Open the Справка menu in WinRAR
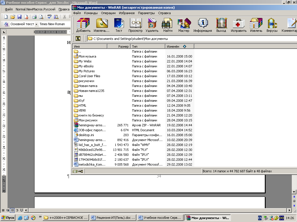Viewport: 297px width, 222px height. click(x=164, y=13)
